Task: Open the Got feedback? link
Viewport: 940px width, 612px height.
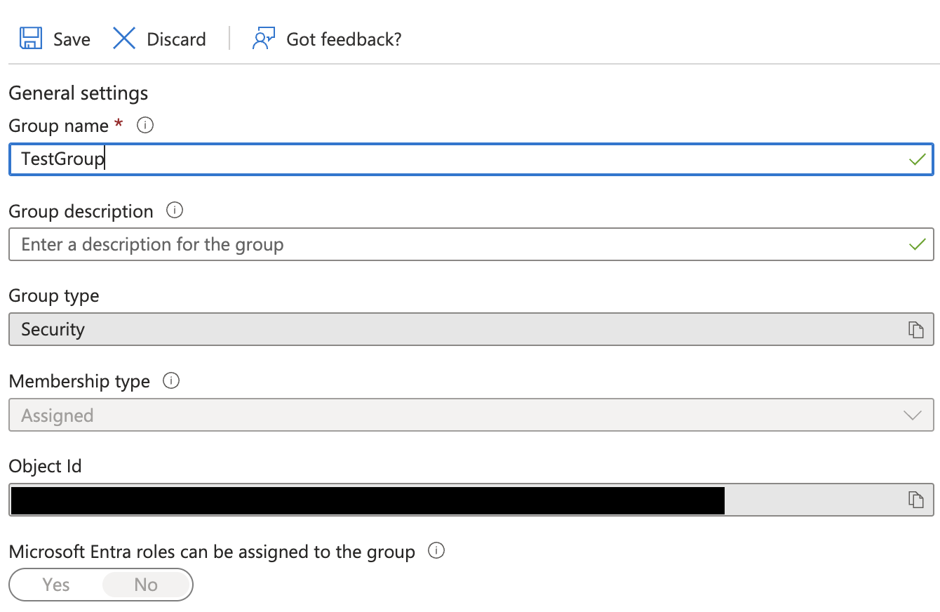Action: coord(344,39)
